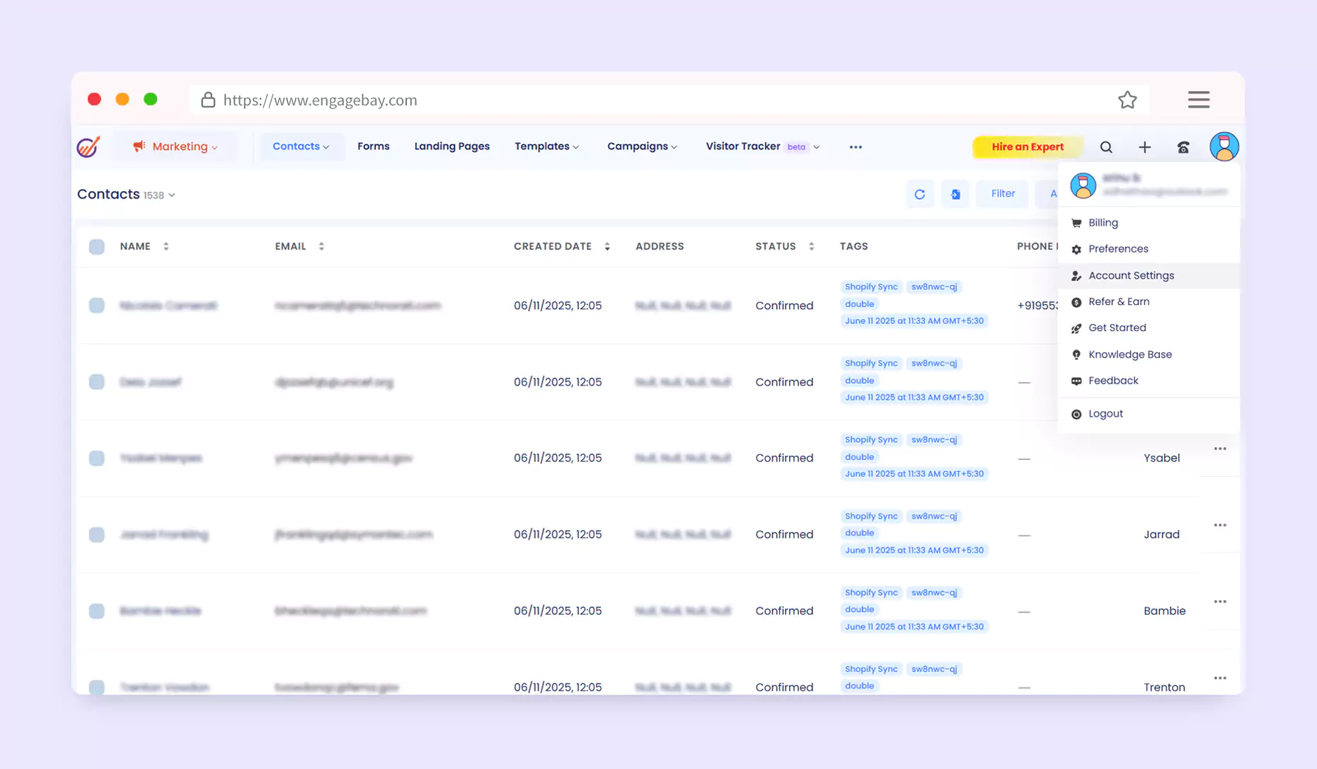The image size is (1317, 769).
Task: Click the search magnifier icon
Action: (x=1106, y=147)
